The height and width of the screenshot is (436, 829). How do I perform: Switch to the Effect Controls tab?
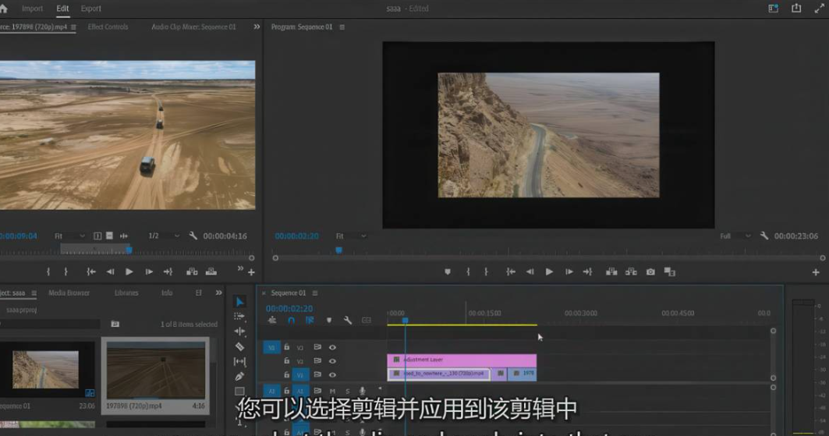point(108,27)
